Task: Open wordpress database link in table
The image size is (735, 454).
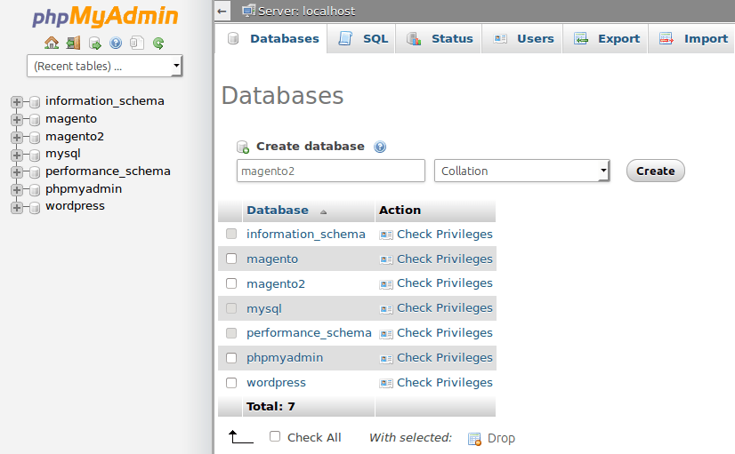Action: point(276,383)
